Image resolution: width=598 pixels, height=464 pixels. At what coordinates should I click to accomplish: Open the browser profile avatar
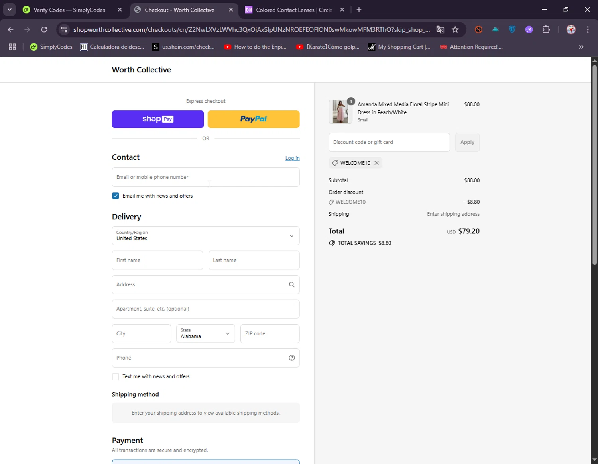click(571, 29)
